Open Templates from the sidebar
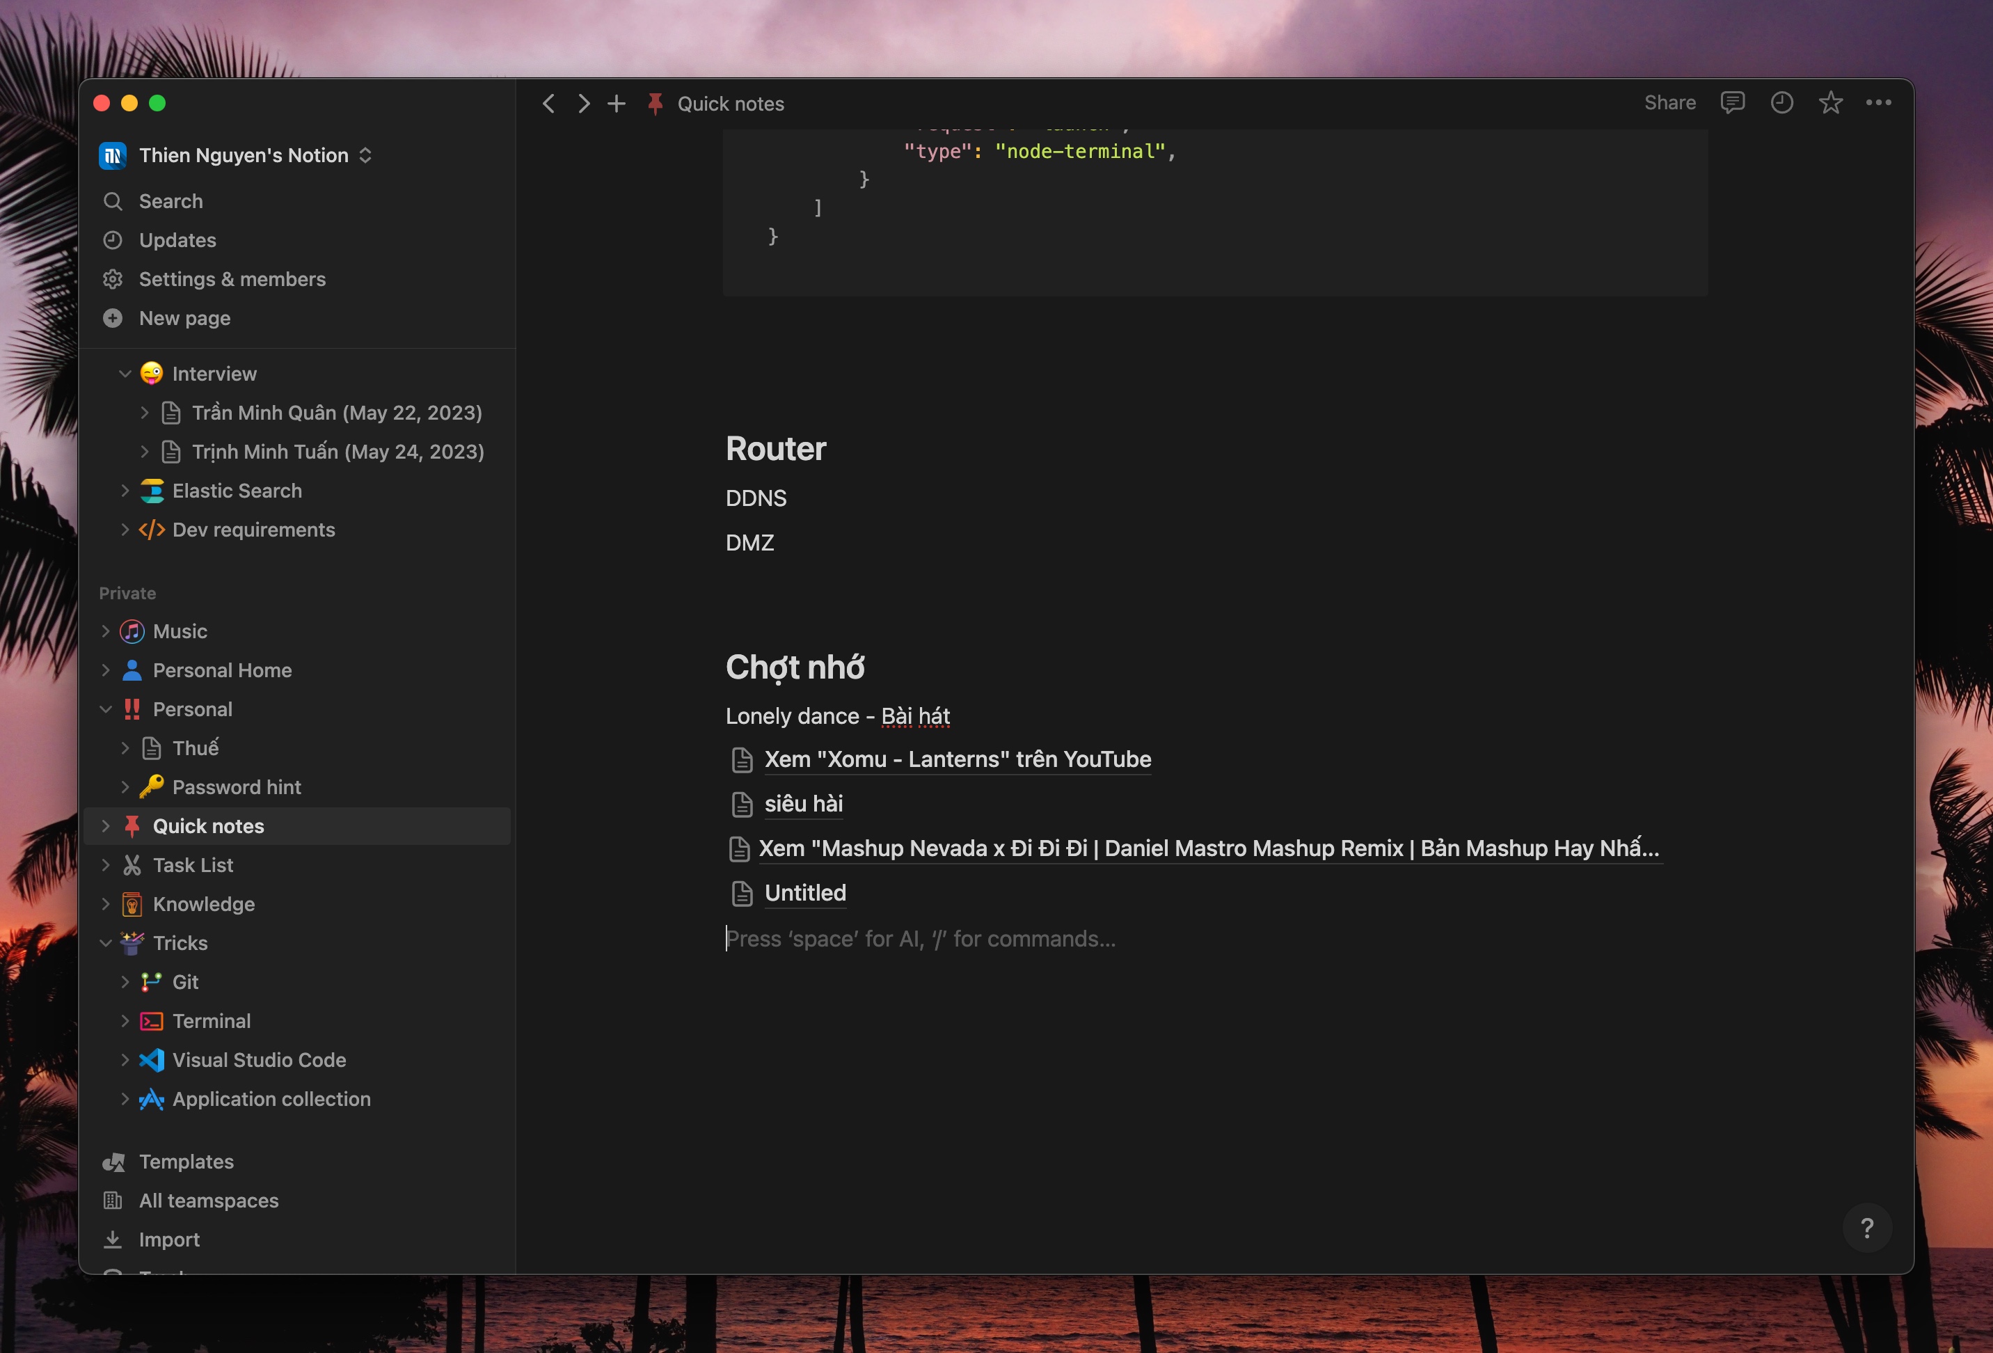The image size is (1993, 1353). point(186,1161)
